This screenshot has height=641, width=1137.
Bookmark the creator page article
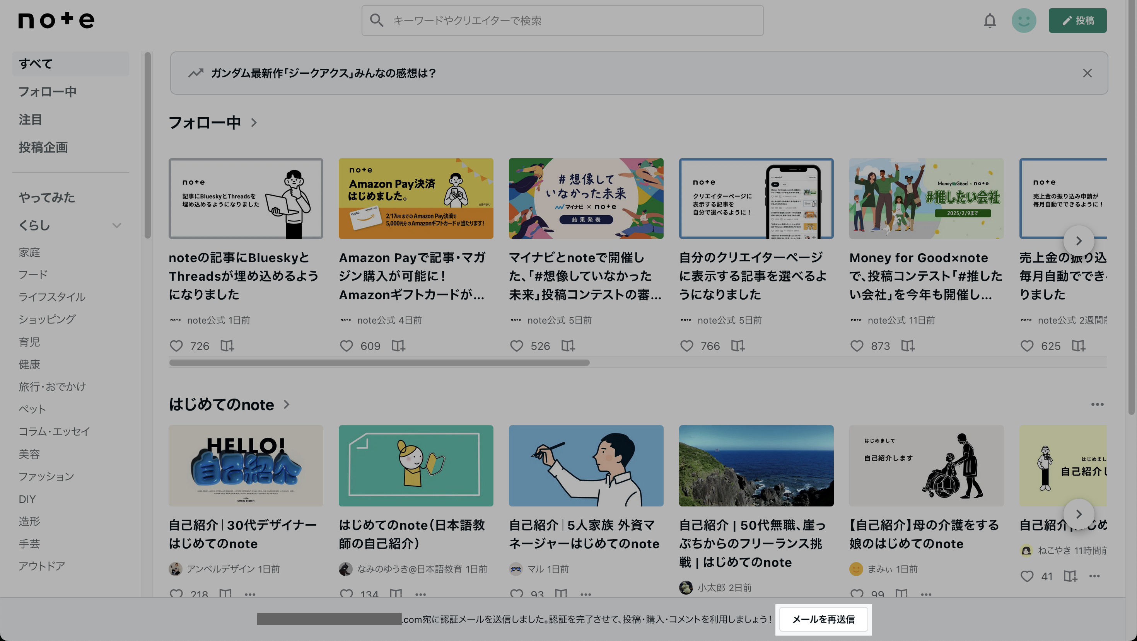(x=738, y=346)
